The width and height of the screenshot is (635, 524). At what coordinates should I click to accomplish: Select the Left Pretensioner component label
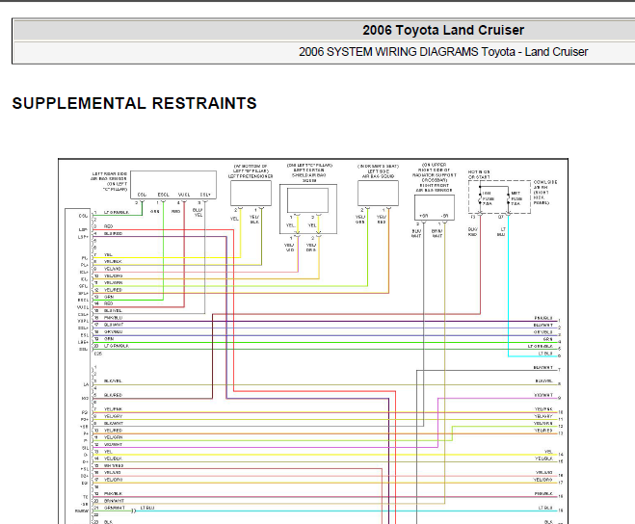click(x=251, y=171)
